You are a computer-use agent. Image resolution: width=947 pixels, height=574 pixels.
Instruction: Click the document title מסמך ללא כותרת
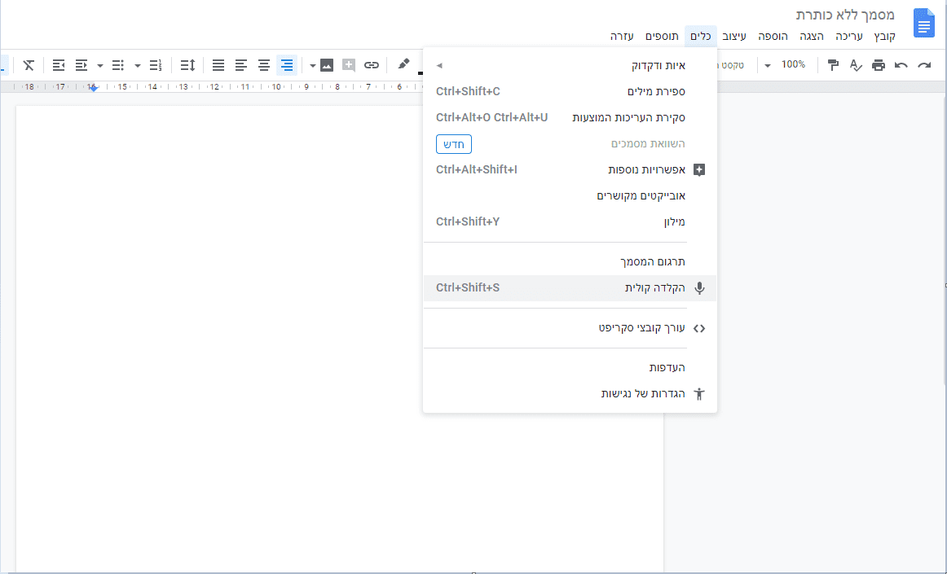[845, 15]
